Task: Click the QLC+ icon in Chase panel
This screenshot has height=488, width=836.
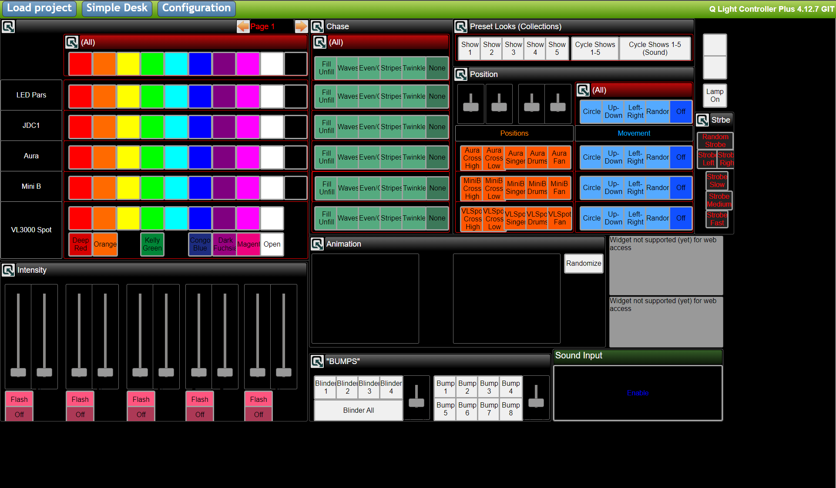Action: [318, 26]
